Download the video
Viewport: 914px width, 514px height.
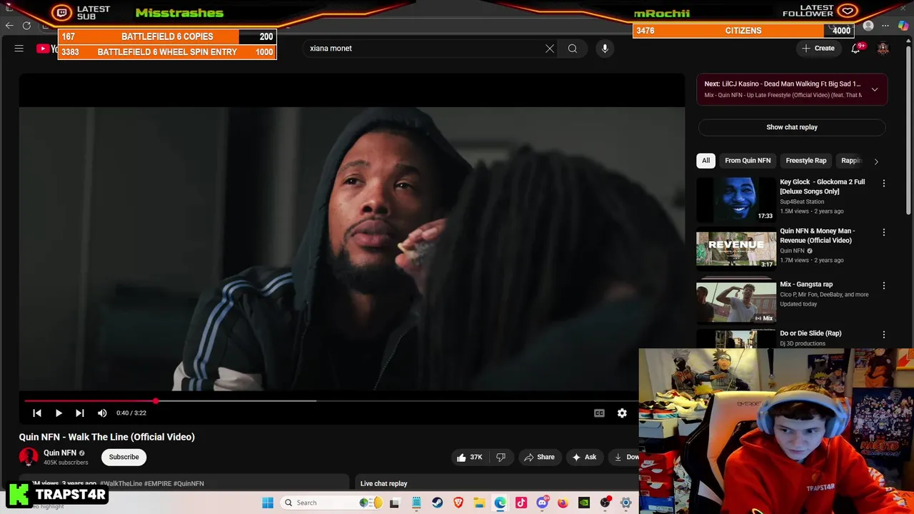[x=626, y=457]
